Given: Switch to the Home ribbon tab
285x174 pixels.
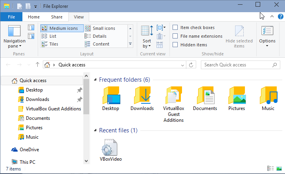Looking at the screenshot, I should click(34, 17).
